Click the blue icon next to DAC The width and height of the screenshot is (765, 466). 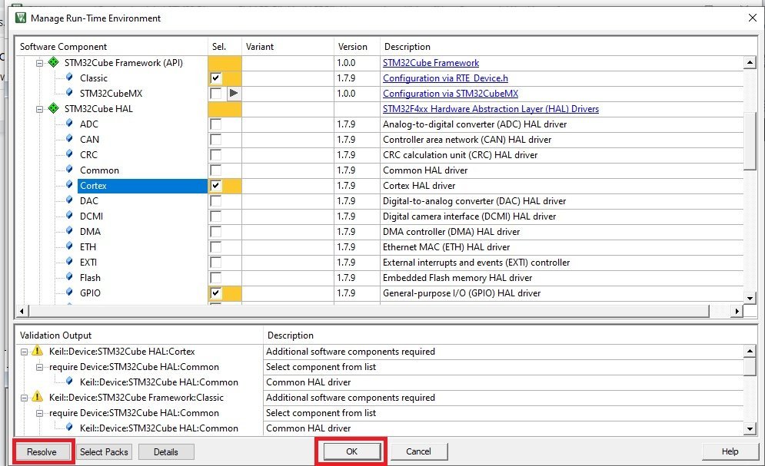(69, 200)
